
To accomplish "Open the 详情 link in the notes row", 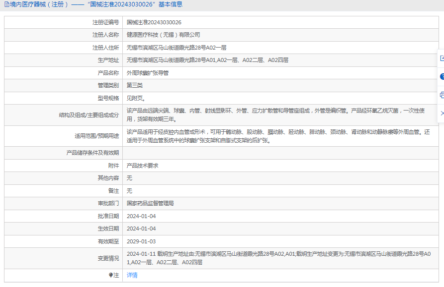I will (x=132, y=275).
